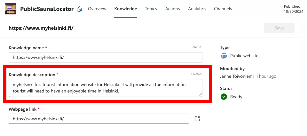307x136 pixels.
Task: Switch to the Overview tab
Action: (x=97, y=9)
